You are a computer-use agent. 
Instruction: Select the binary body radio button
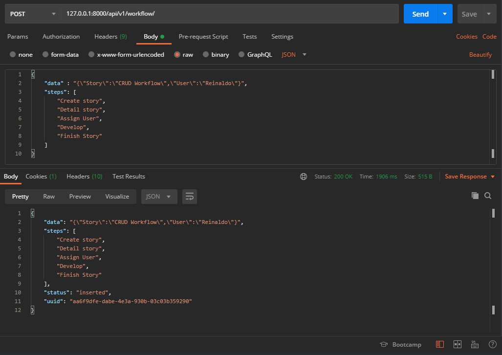coord(206,54)
